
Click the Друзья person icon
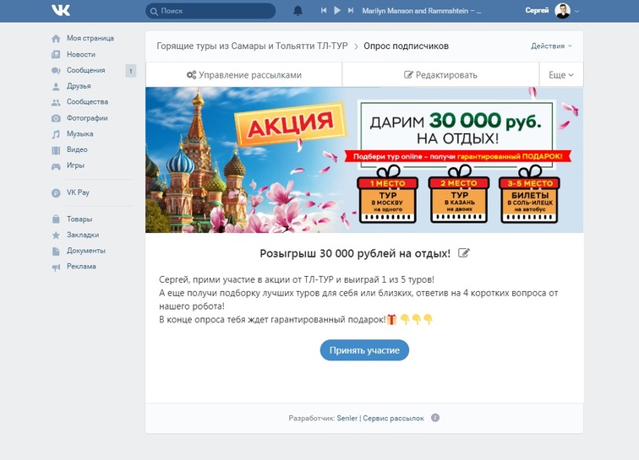pyautogui.click(x=56, y=86)
